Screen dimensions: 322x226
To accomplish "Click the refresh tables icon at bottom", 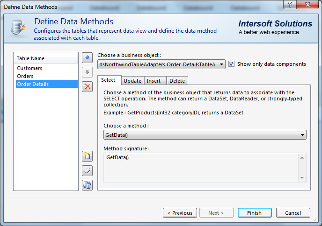I will click(87, 185).
